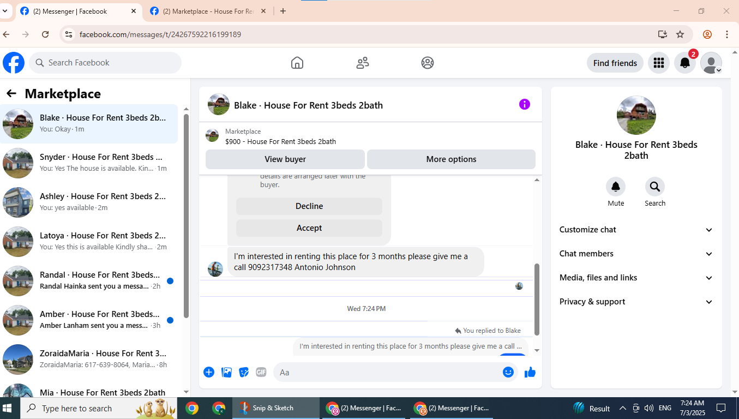Image resolution: width=739 pixels, height=419 pixels.
Task: Open the volume icon in system tray
Action: [x=648, y=408]
